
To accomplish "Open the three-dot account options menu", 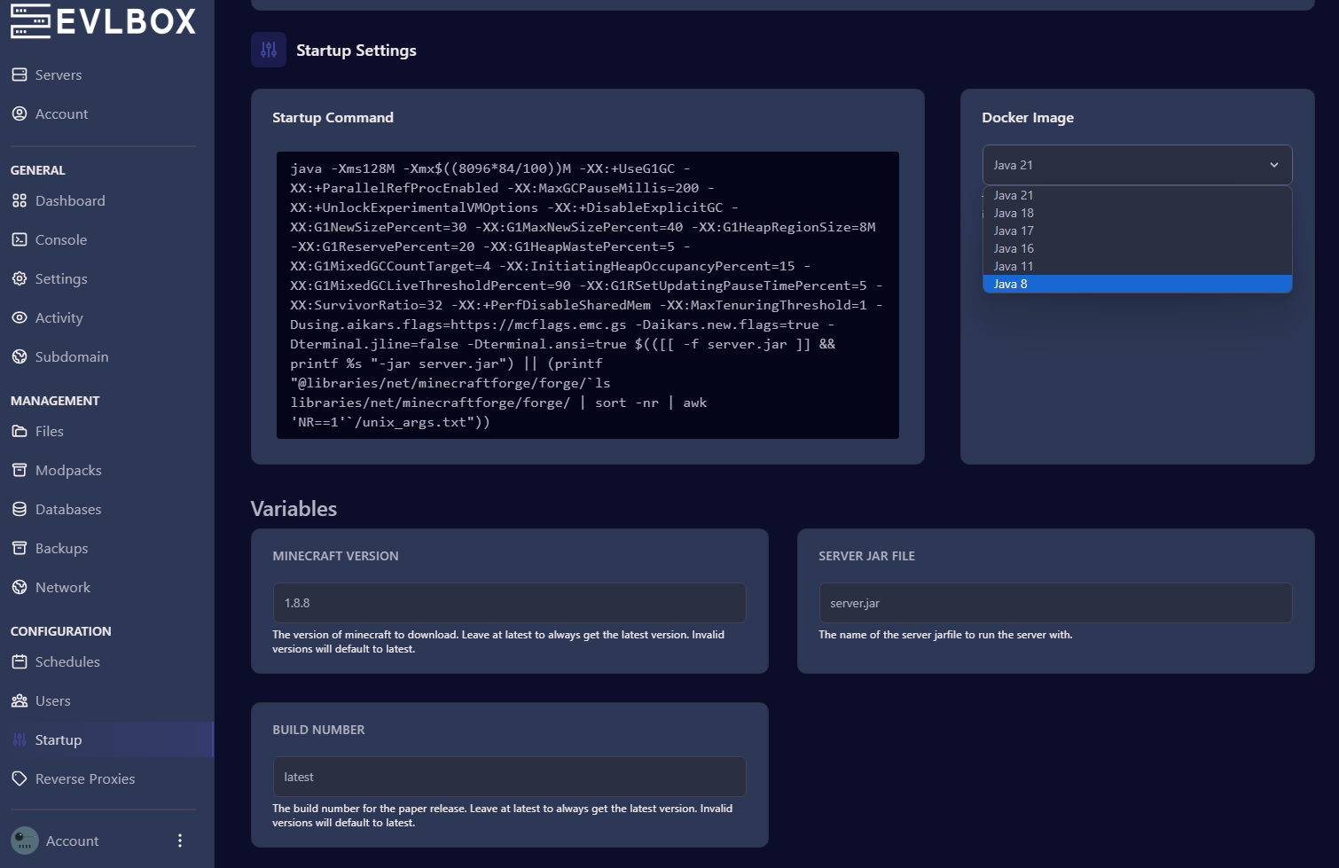I will [x=180, y=841].
